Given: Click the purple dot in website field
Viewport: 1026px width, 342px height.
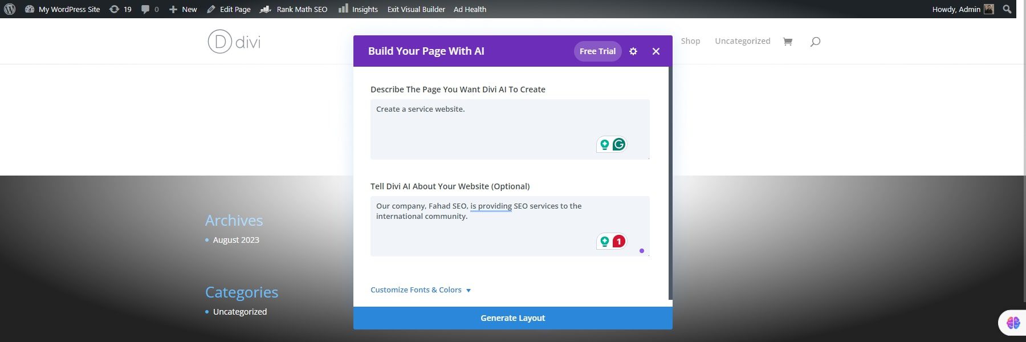Looking at the screenshot, I should [x=642, y=251].
